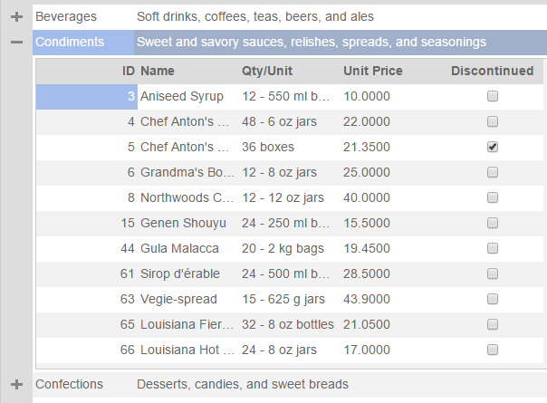Collapse the Condiments category row
This screenshot has height=403, width=547.
click(x=16, y=42)
